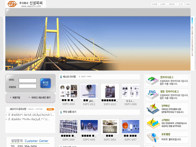Click the SSPC-002 product code text
Screen dimensions: 196x147
pyautogui.click(x=110, y=140)
